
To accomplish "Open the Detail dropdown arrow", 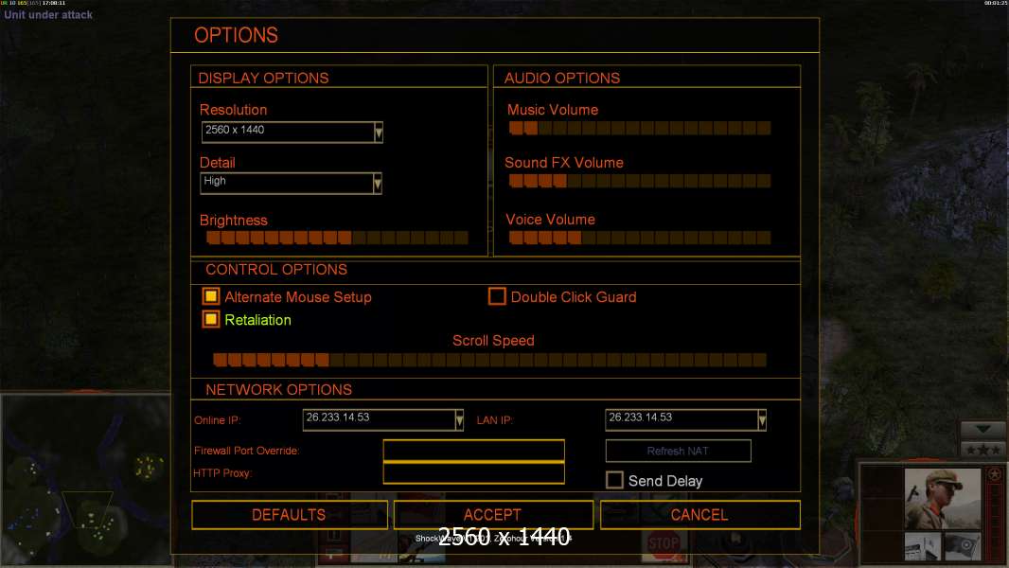I will point(378,184).
